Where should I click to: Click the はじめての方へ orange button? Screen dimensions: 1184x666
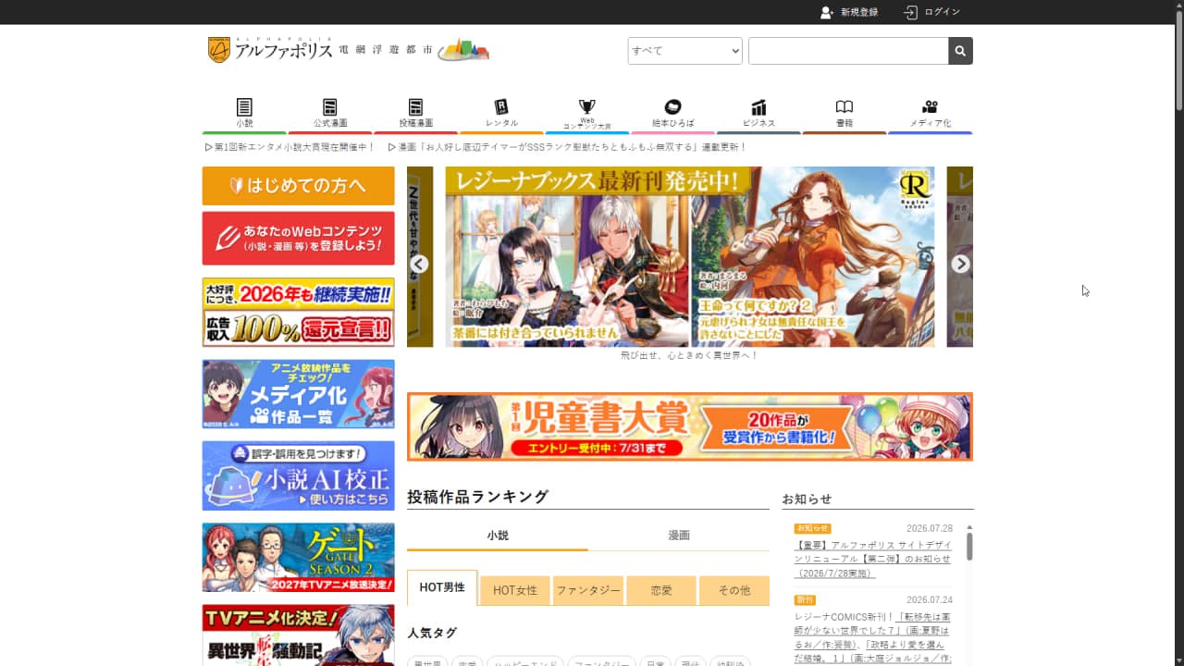coord(299,186)
